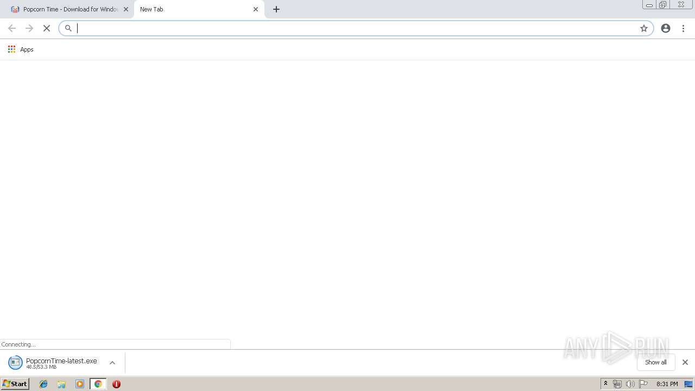Screen dimensions: 695x391
Task: Open the Windows Start menu
Action: 15,384
